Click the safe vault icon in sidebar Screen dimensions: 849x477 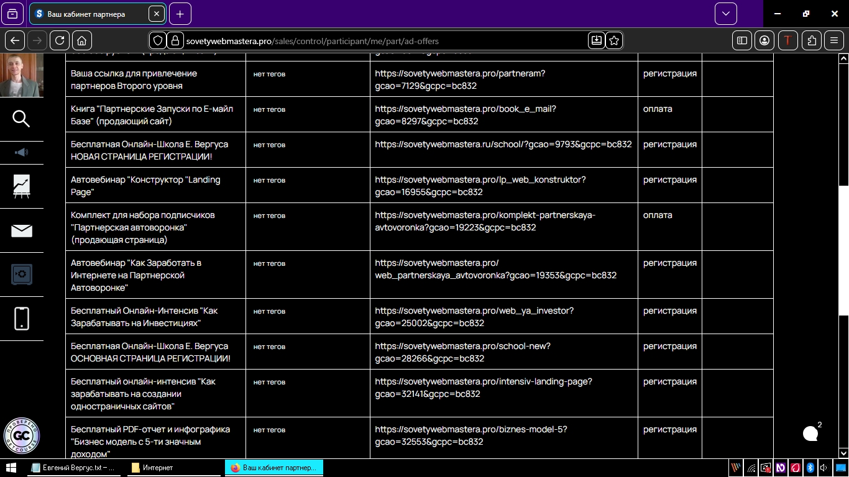[x=21, y=275]
